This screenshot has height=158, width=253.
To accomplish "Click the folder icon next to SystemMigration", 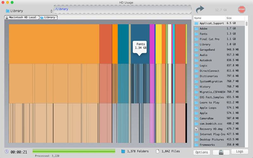I will 196,82.
